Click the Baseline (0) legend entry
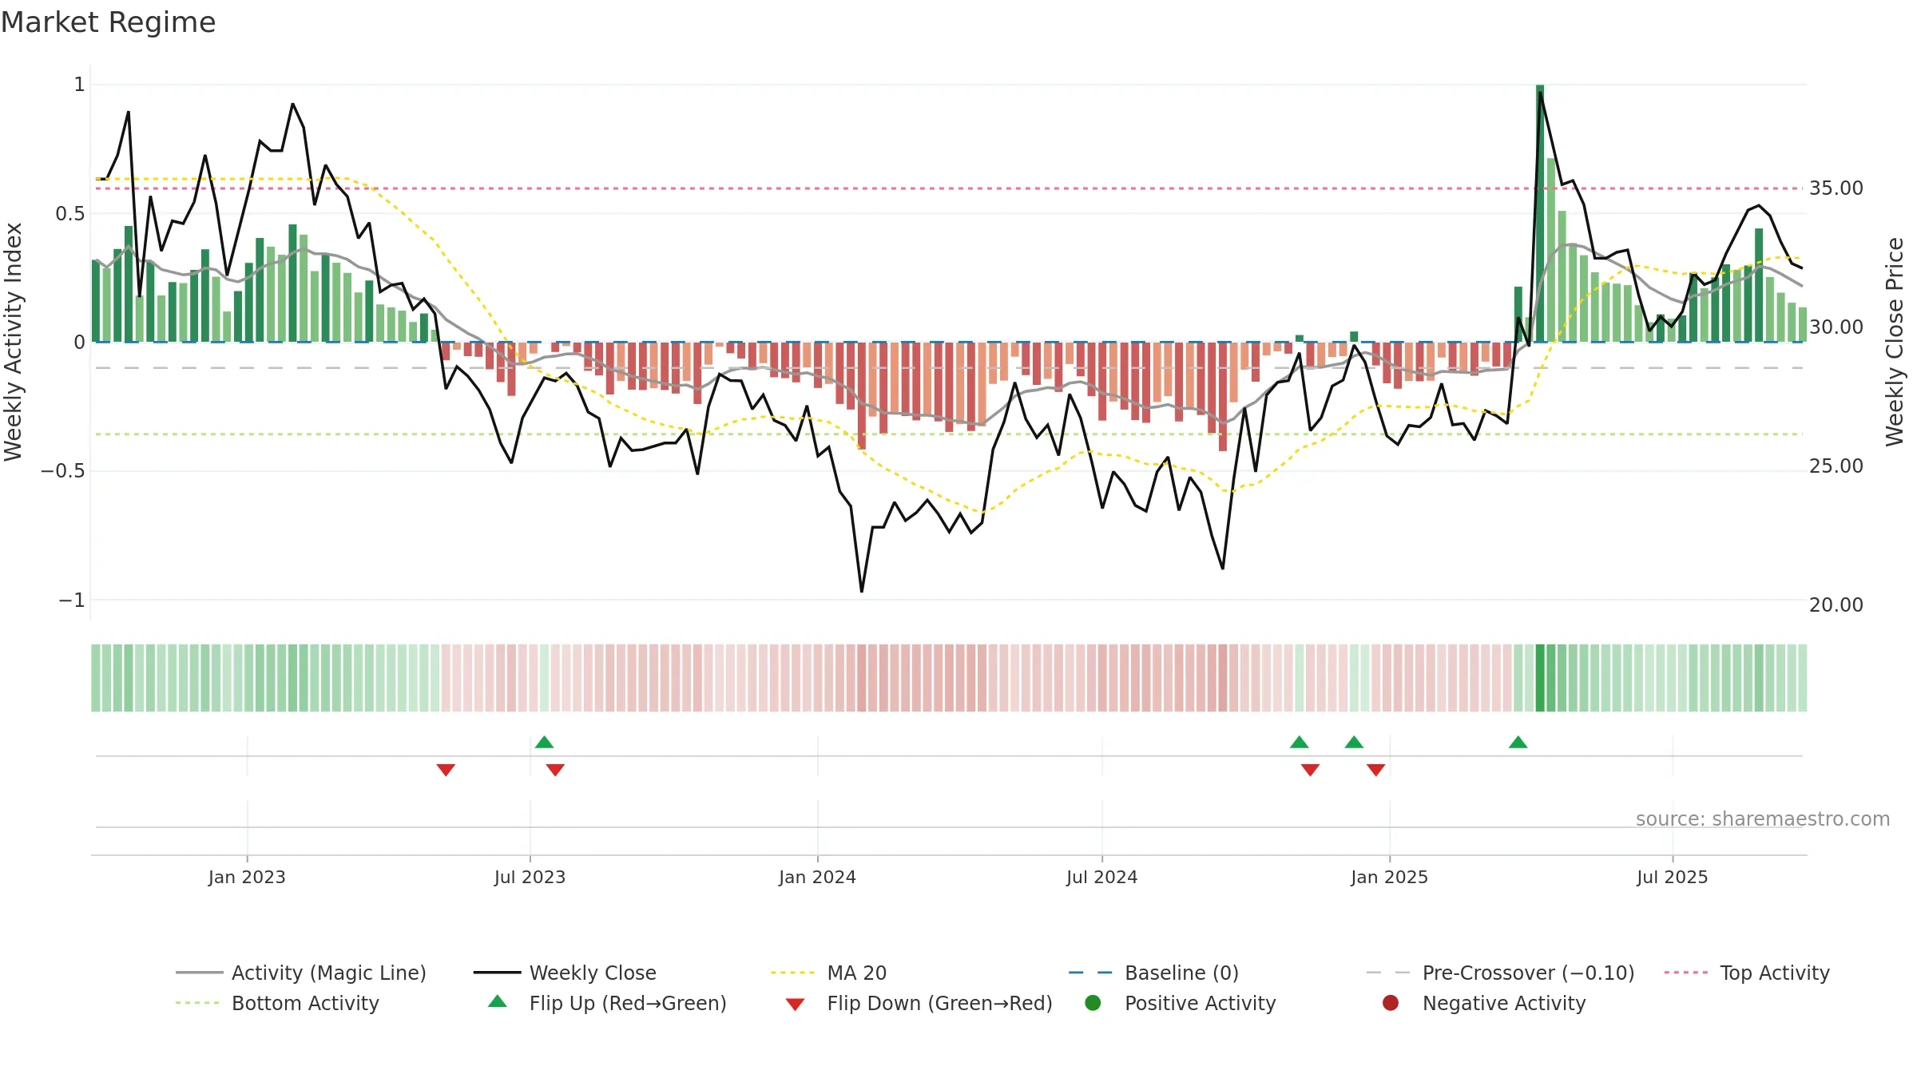The image size is (1917, 1078). click(1153, 973)
